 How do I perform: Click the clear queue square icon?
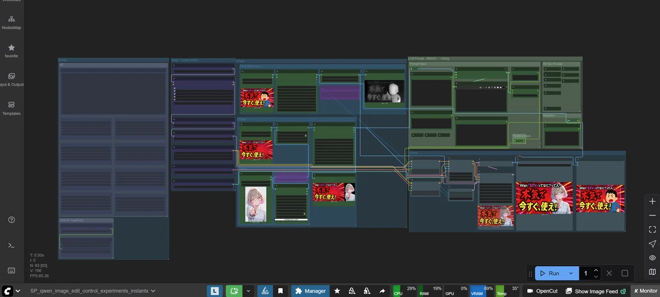point(625,273)
